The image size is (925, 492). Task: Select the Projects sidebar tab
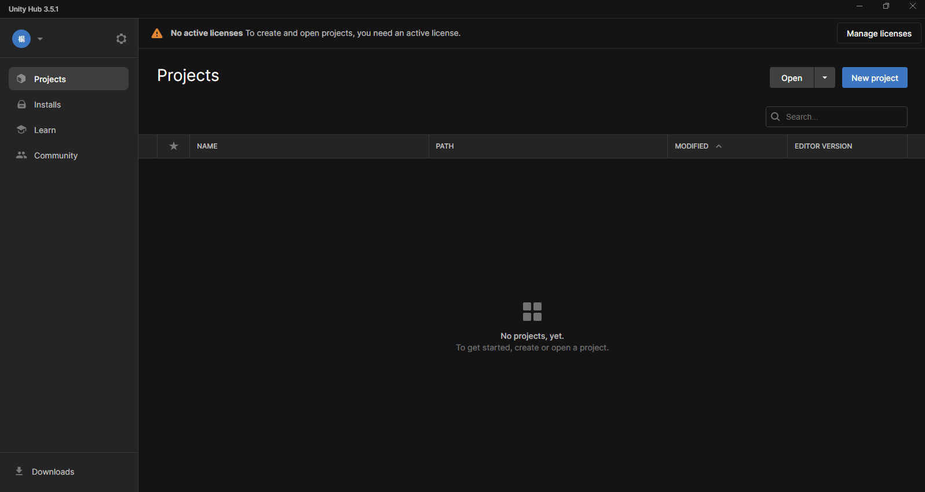(68, 79)
